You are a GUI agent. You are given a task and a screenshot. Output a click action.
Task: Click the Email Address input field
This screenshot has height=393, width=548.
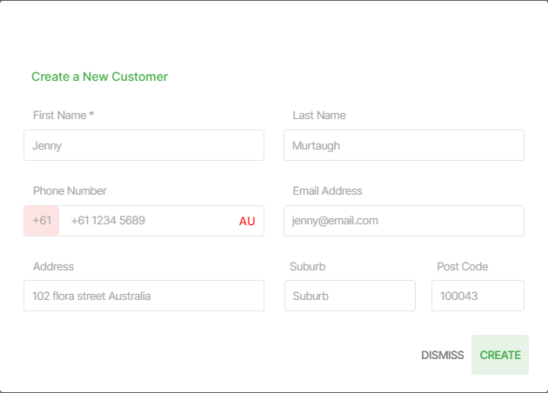(x=404, y=221)
